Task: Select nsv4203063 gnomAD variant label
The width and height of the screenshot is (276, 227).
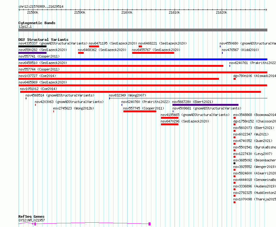Action: 69,102
